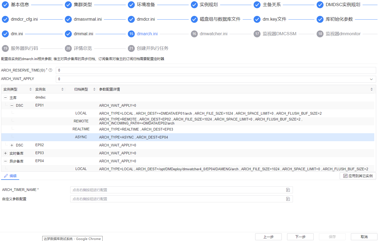Collapse the DSC EP01 node
Screen dimensions: 378x241
coord(12,105)
